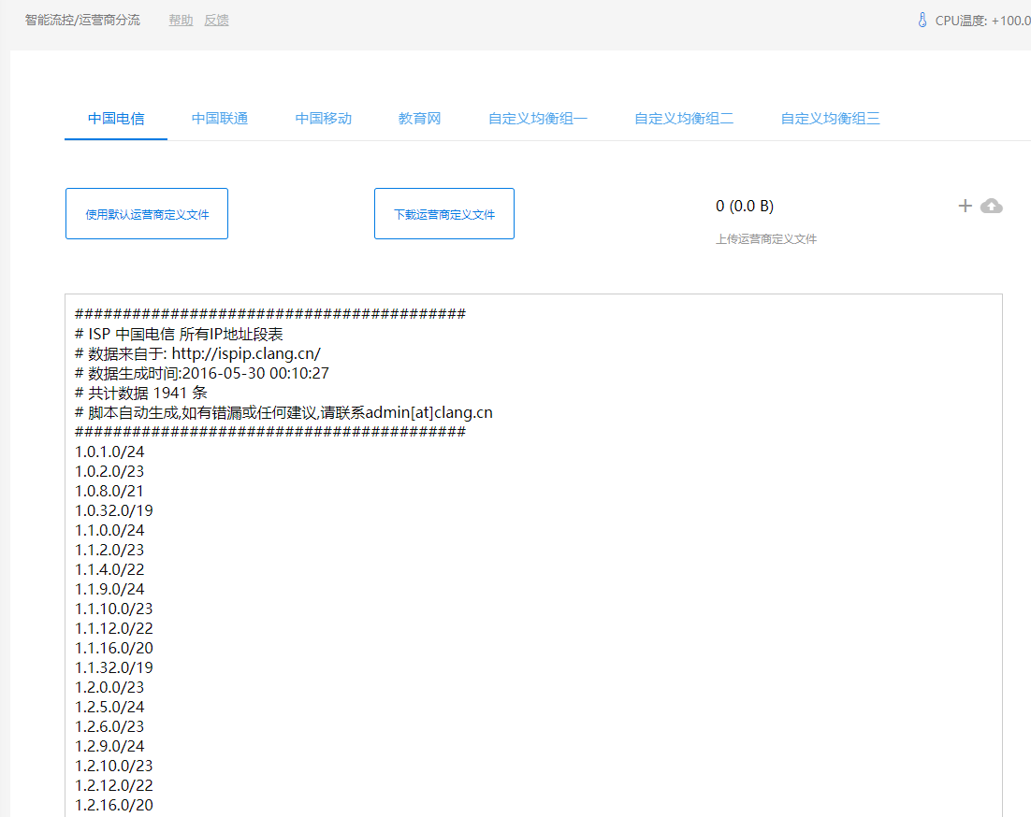Switch to 自定义均衡组一 tab
The height and width of the screenshot is (817, 1031).
[x=538, y=119]
